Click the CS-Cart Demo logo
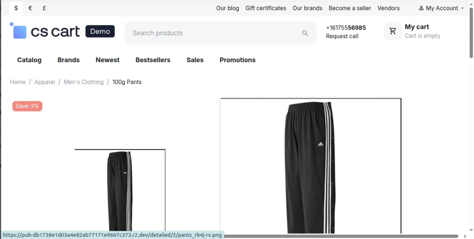This screenshot has height=239, width=474. tap(62, 31)
